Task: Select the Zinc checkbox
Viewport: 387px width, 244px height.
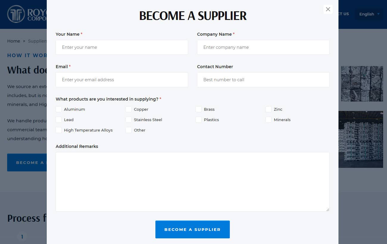Action: point(269,109)
